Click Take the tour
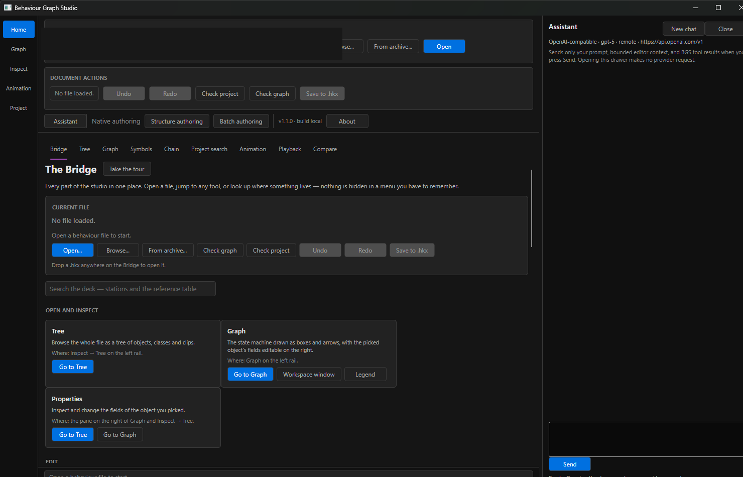This screenshot has width=743, height=477. tap(127, 169)
